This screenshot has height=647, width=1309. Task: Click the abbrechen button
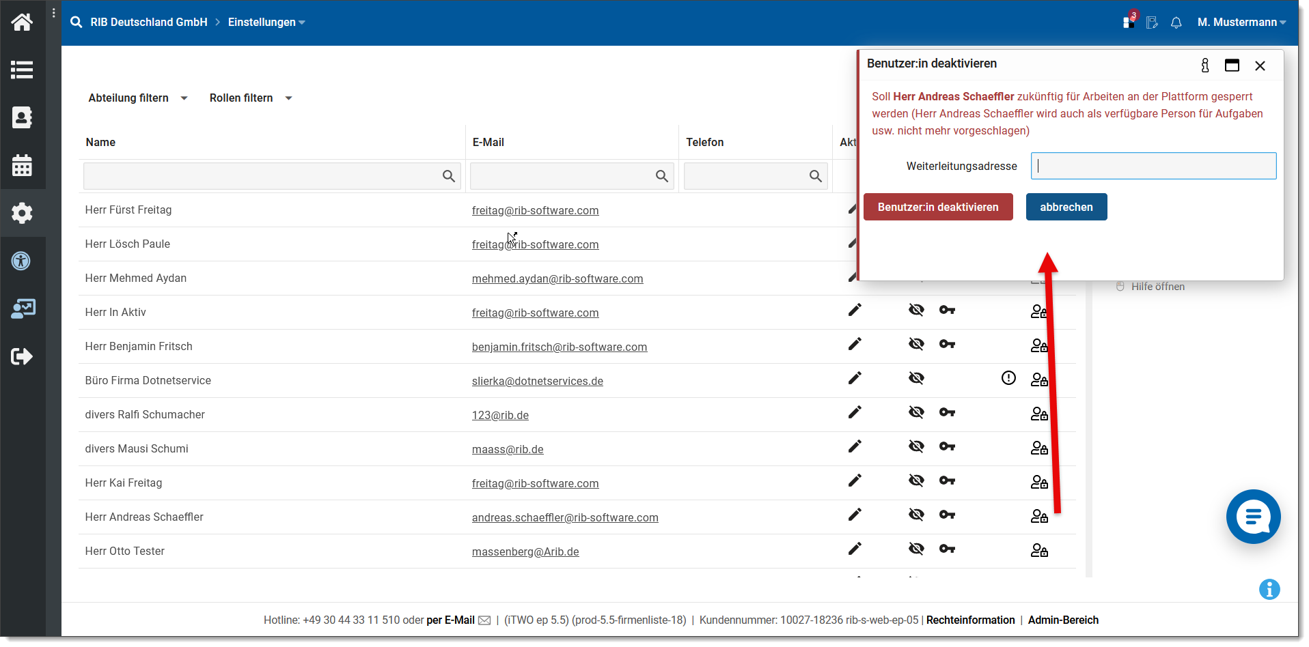click(x=1066, y=207)
